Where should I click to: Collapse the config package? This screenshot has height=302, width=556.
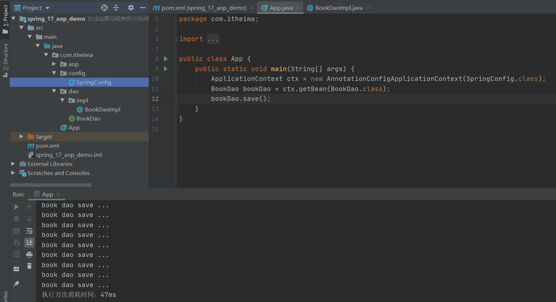tap(54, 73)
